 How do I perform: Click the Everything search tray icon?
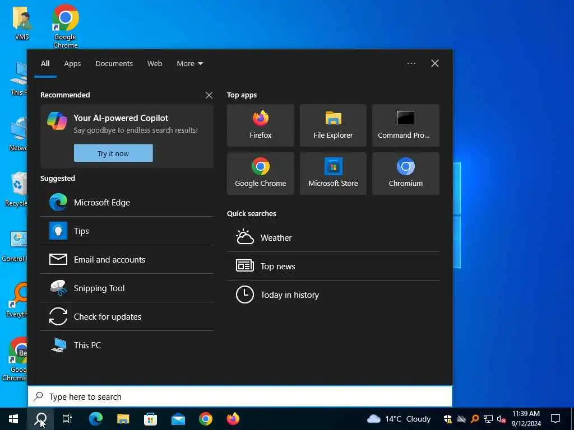tap(475, 419)
